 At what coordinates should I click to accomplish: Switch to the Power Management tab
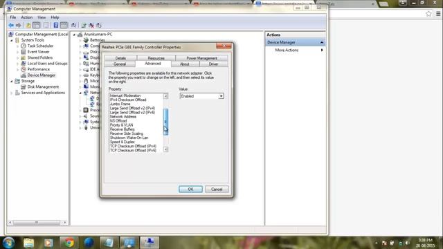click(201, 58)
